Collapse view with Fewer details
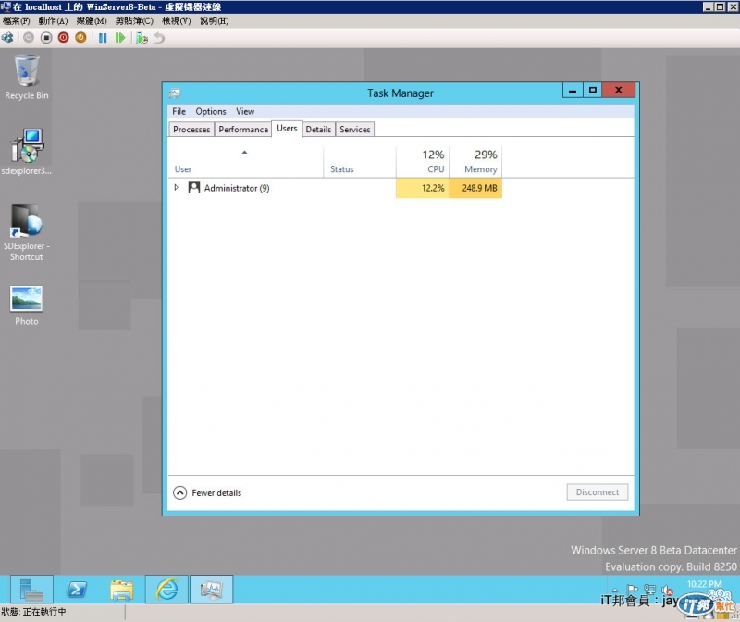Screen dimensions: 740x622 tap(207, 492)
